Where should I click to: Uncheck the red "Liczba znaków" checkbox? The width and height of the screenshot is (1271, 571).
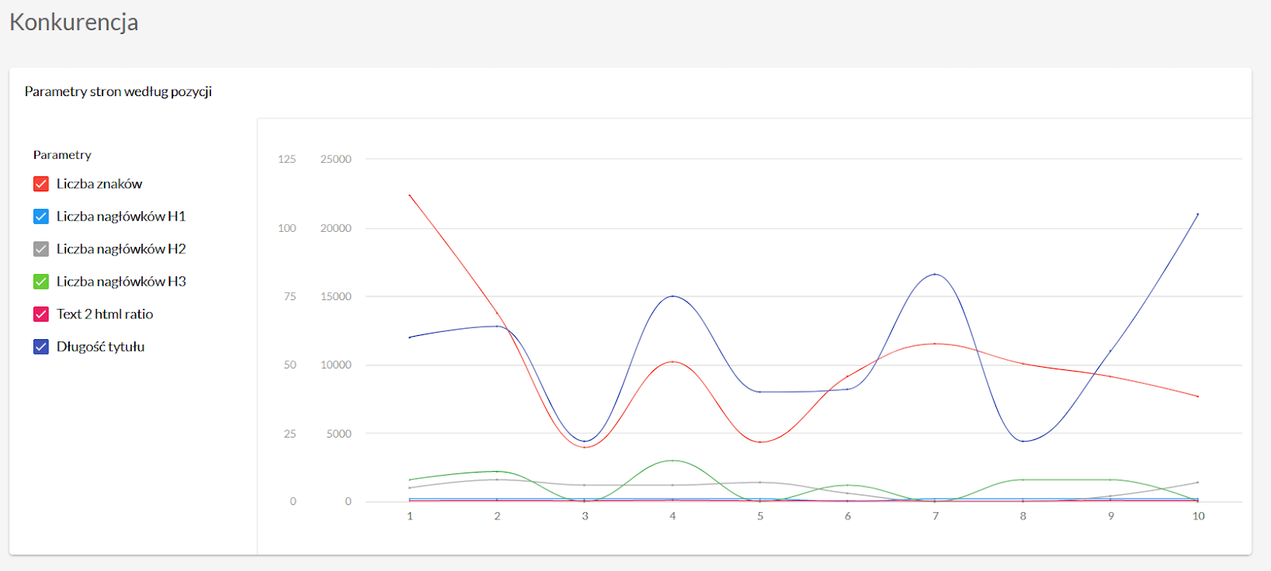(41, 184)
